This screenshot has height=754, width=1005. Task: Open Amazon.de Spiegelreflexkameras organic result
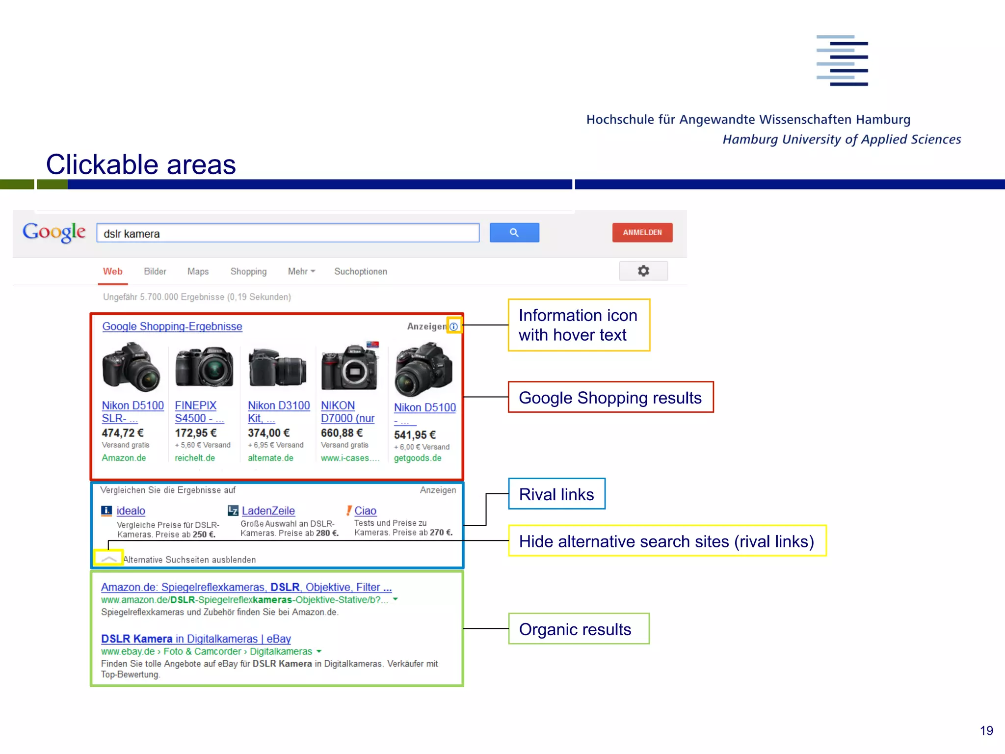pos(246,587)
